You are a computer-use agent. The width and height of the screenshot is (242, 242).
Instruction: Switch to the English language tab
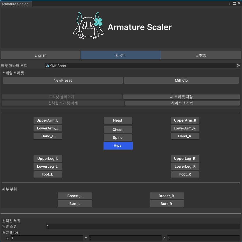tap(41, 55)
